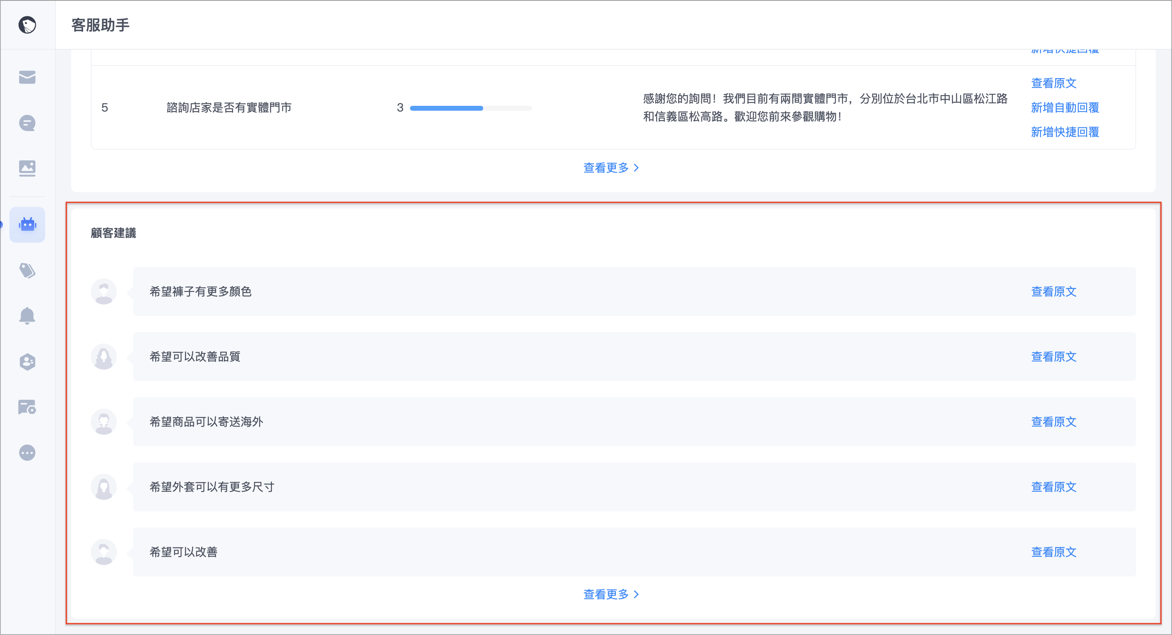
Task: Open the chat bubble sidebar icon
Action: tap(27, 123)
